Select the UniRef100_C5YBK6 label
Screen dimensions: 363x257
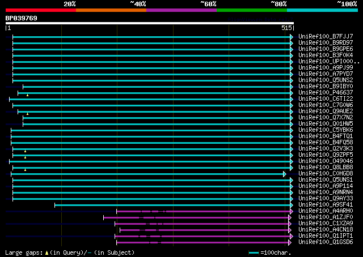click(326, 130)
